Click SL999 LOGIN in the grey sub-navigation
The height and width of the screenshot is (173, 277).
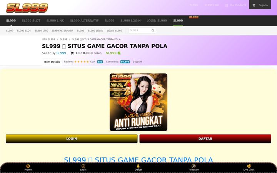(95, 31)
